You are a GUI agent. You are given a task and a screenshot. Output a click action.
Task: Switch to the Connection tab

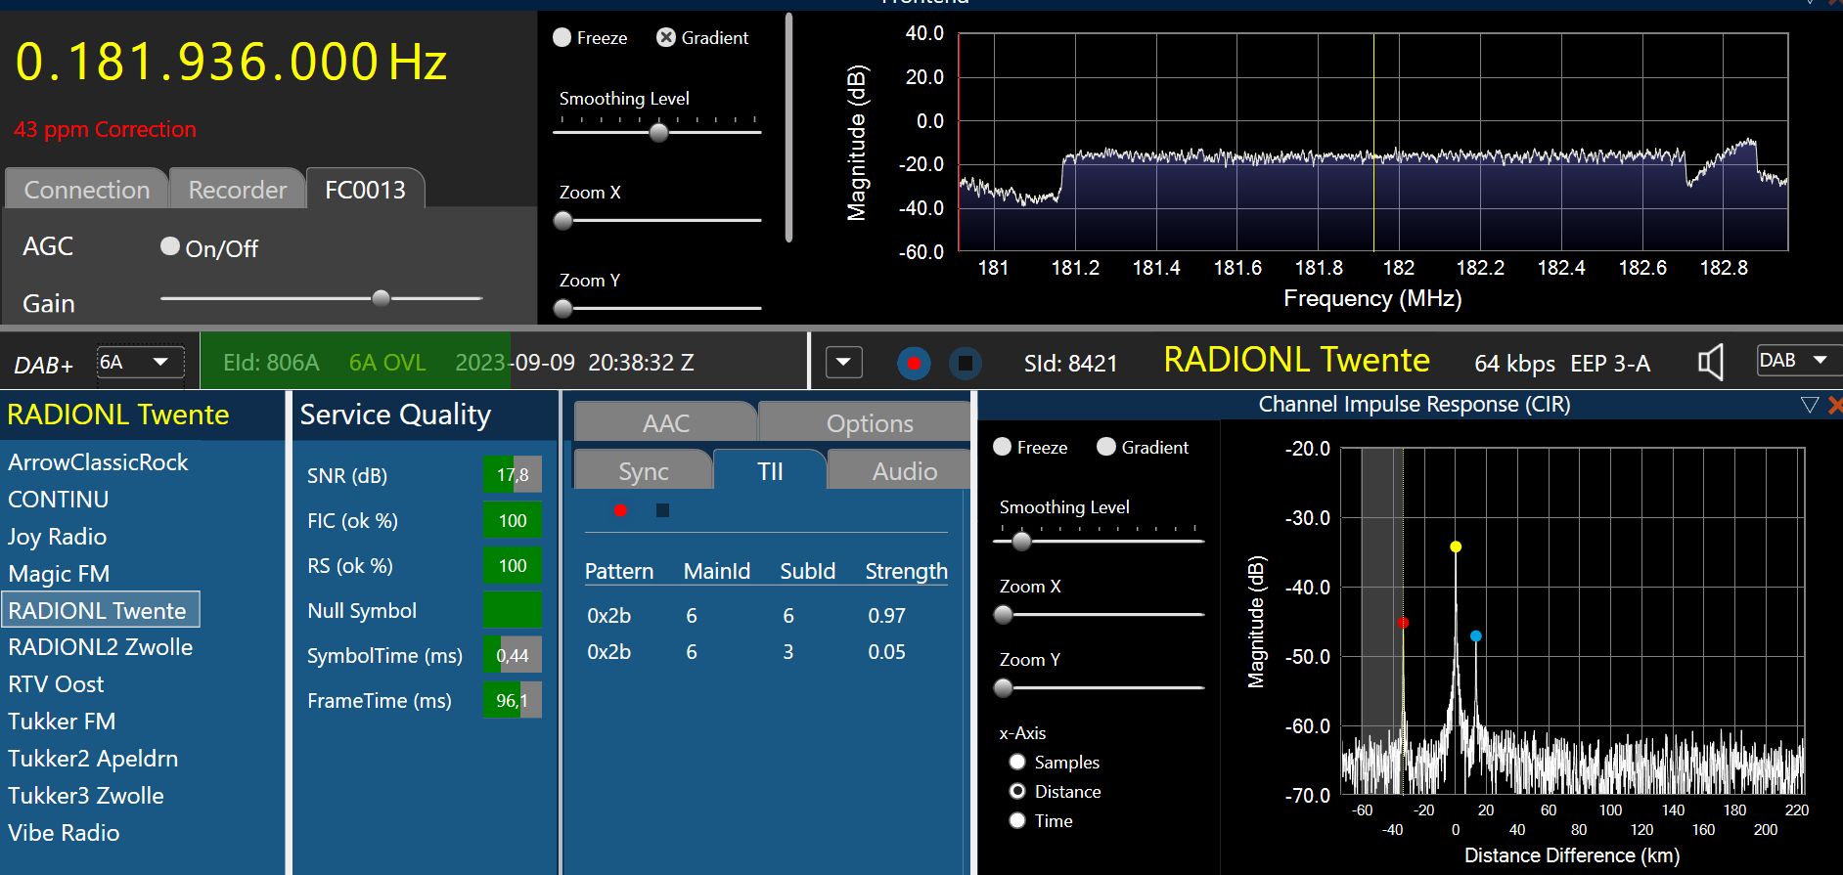(x=87, y=189)
